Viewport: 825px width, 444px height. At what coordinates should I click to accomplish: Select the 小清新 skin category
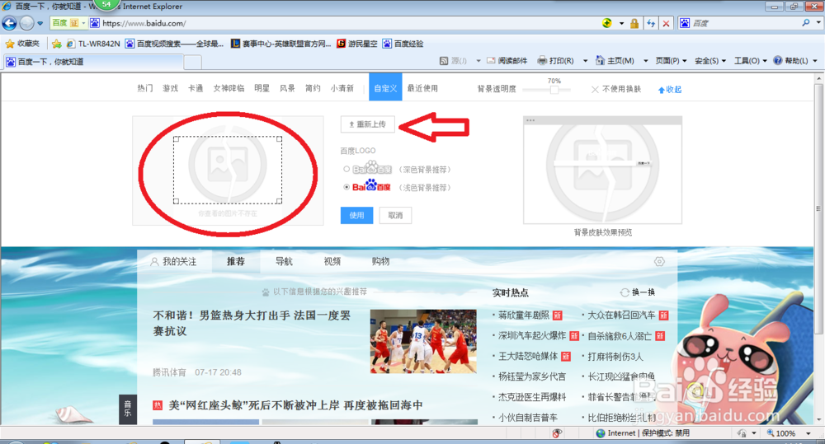(342, 88)
